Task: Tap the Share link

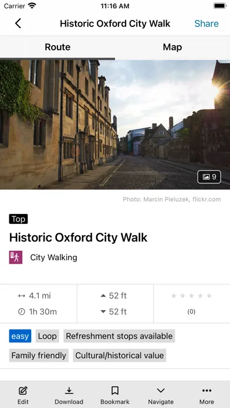Action: click(207, 23)
